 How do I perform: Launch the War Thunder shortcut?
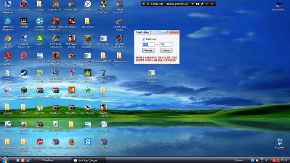87,109
